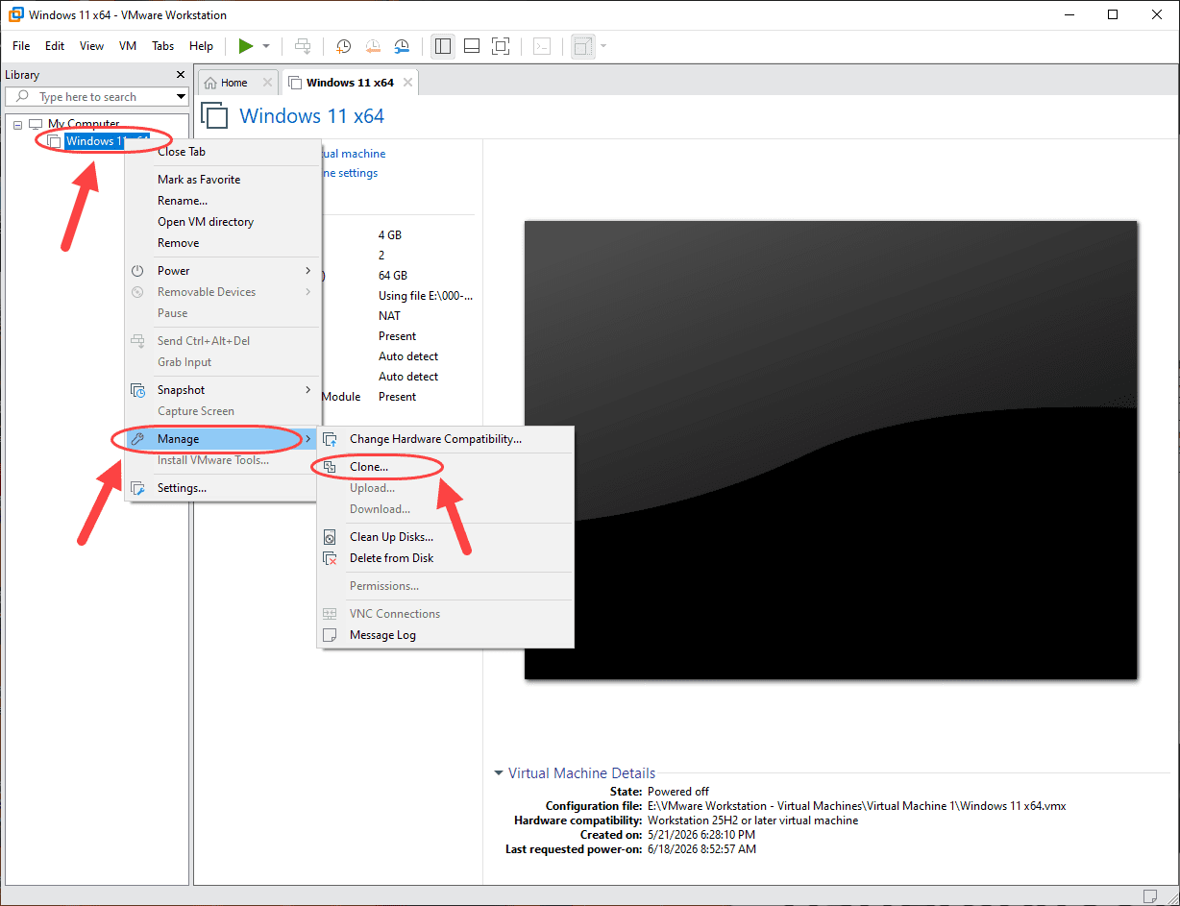Screen dimensions: 1180x906
Task: Close the Windows 11 x64 tab
Action: 407,83
